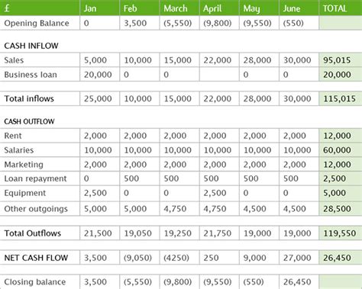
Task: Select the Salaries total 60,000 cell
Action: [x=341, y=150]
